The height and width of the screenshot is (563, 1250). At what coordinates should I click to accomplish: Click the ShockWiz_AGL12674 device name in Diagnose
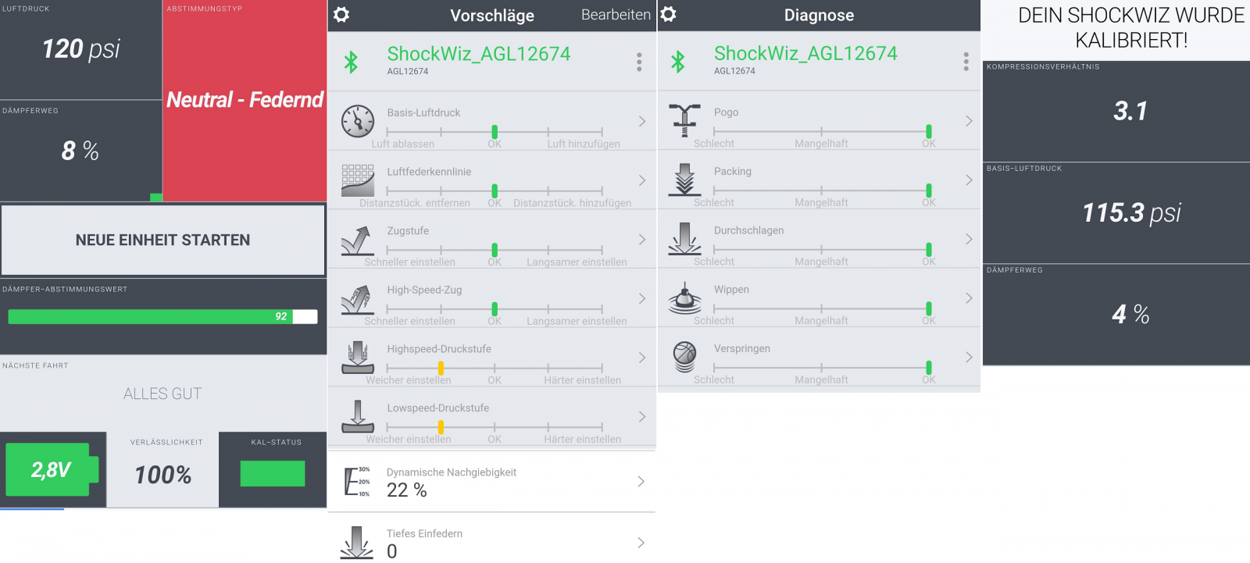click(x=805, y=53)
